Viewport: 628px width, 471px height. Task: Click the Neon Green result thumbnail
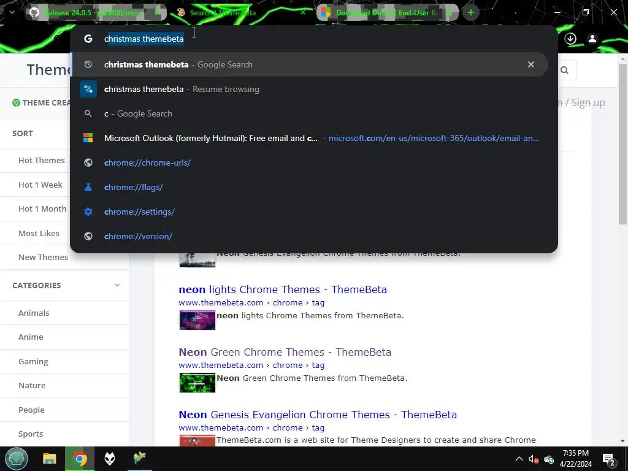[x=197, y=383]
